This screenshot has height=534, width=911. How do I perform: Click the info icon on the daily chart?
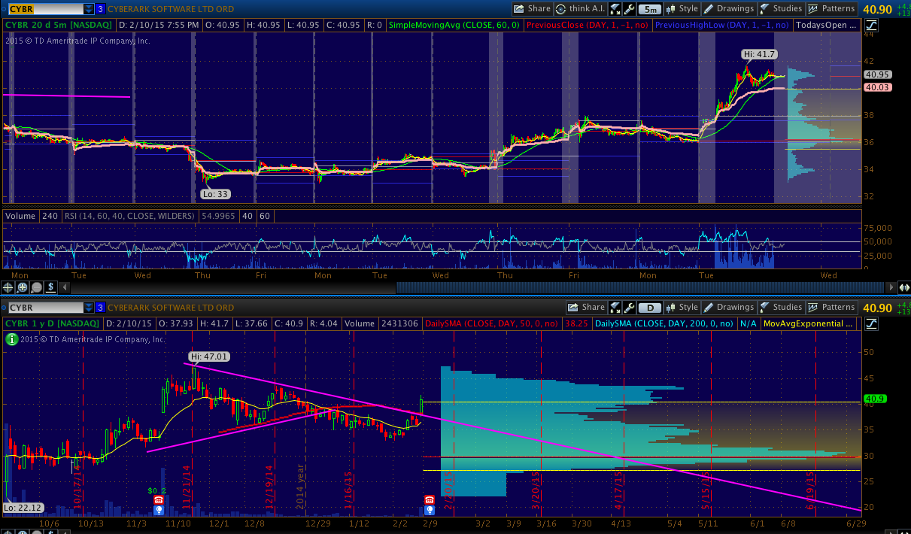(x=11, y=339)
